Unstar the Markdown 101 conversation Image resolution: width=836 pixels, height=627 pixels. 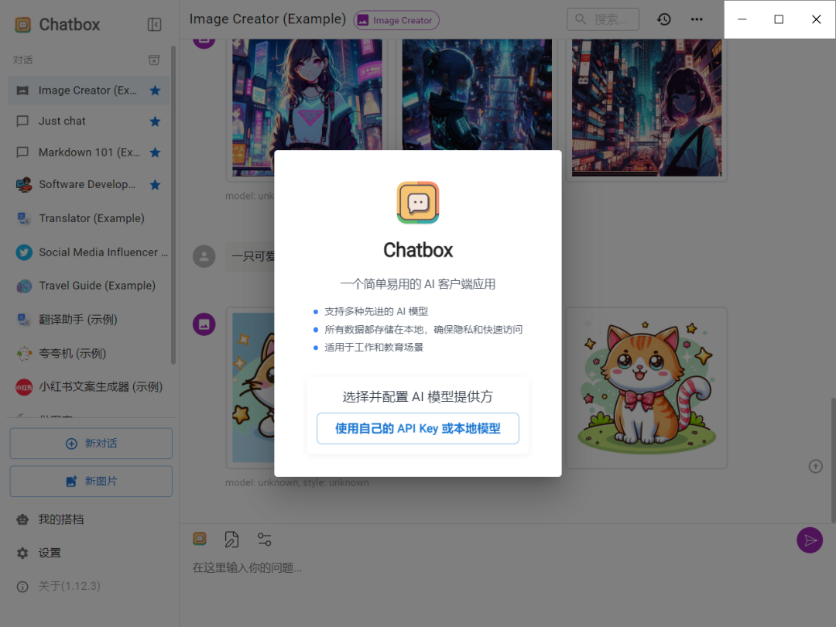point(155,152)
